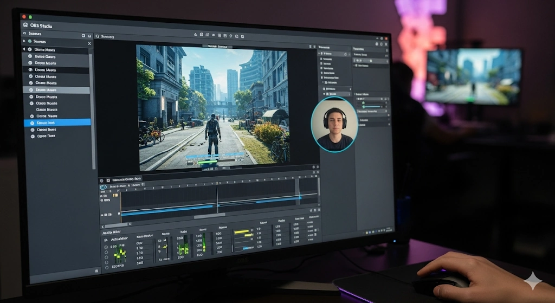The width and height of the screenshot is (555, 303).
Task: Click the timeline playhead line
Action: 217,197
